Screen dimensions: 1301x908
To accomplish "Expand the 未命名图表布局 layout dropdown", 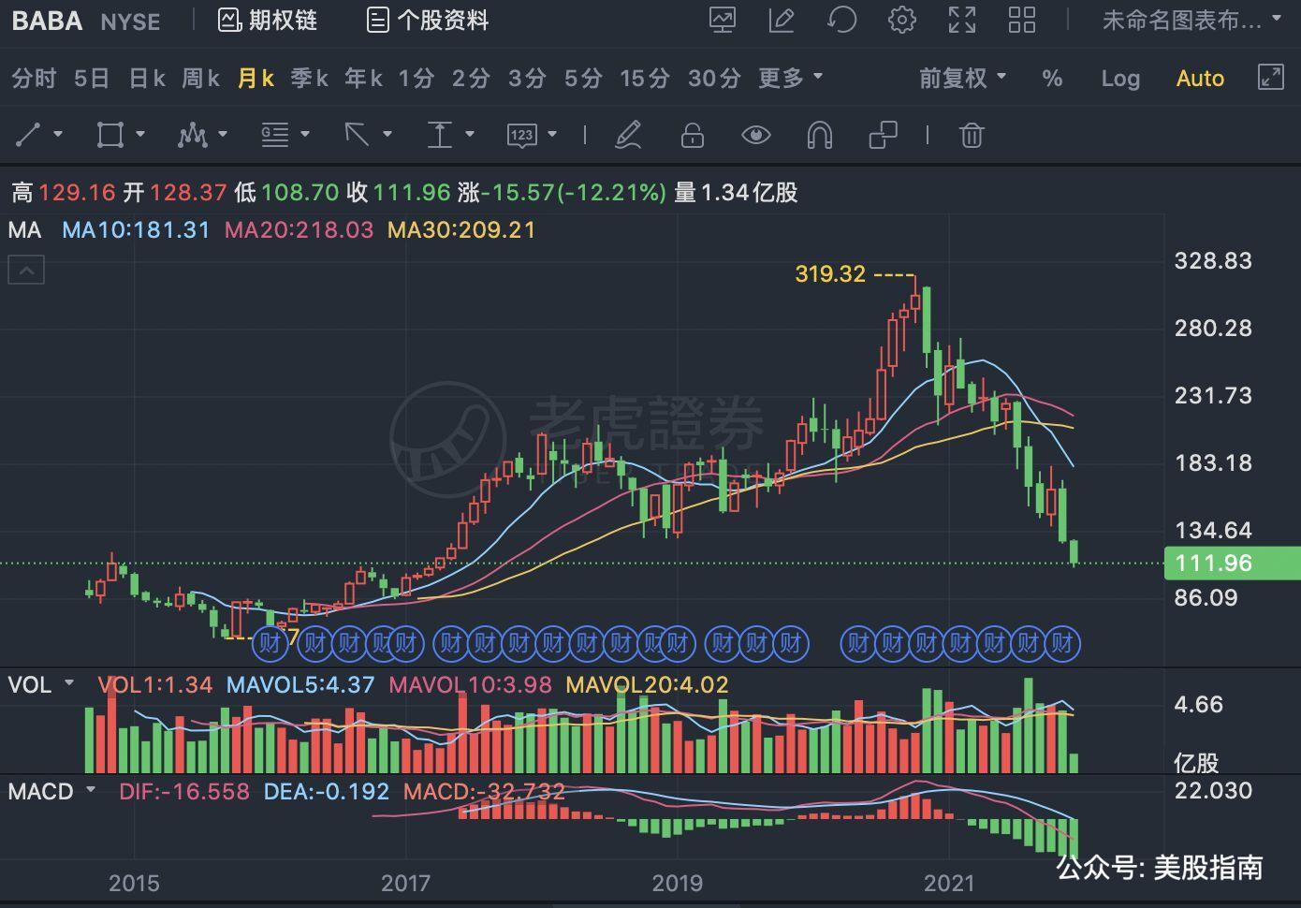I will click(1191, 21).
